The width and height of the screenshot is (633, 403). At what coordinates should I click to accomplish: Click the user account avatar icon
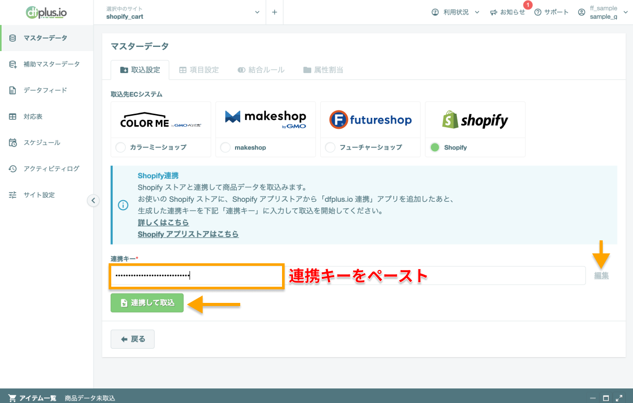(x=581, y=12)
